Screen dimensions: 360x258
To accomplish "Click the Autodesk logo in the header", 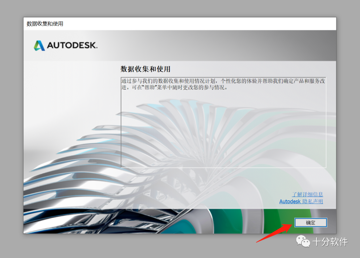I will (x=66, y=45).
